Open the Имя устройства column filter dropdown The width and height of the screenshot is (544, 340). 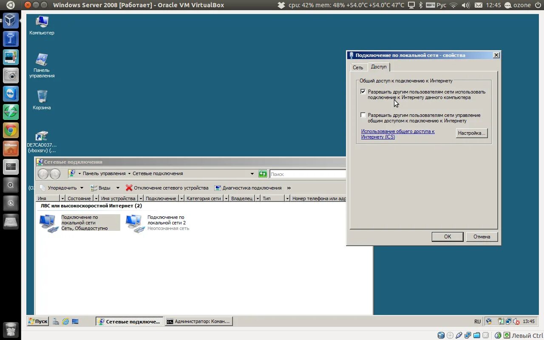pos(140,198)
